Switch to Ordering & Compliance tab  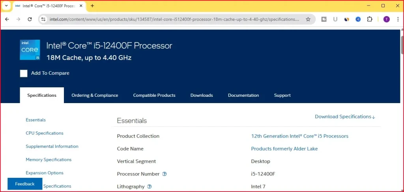coord(95,95)
